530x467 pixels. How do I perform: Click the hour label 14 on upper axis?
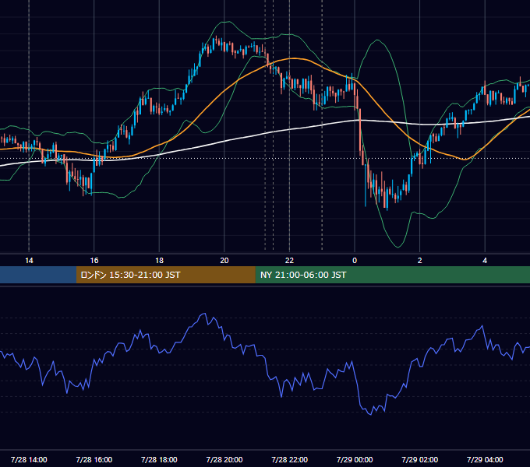tap(29, 261)
